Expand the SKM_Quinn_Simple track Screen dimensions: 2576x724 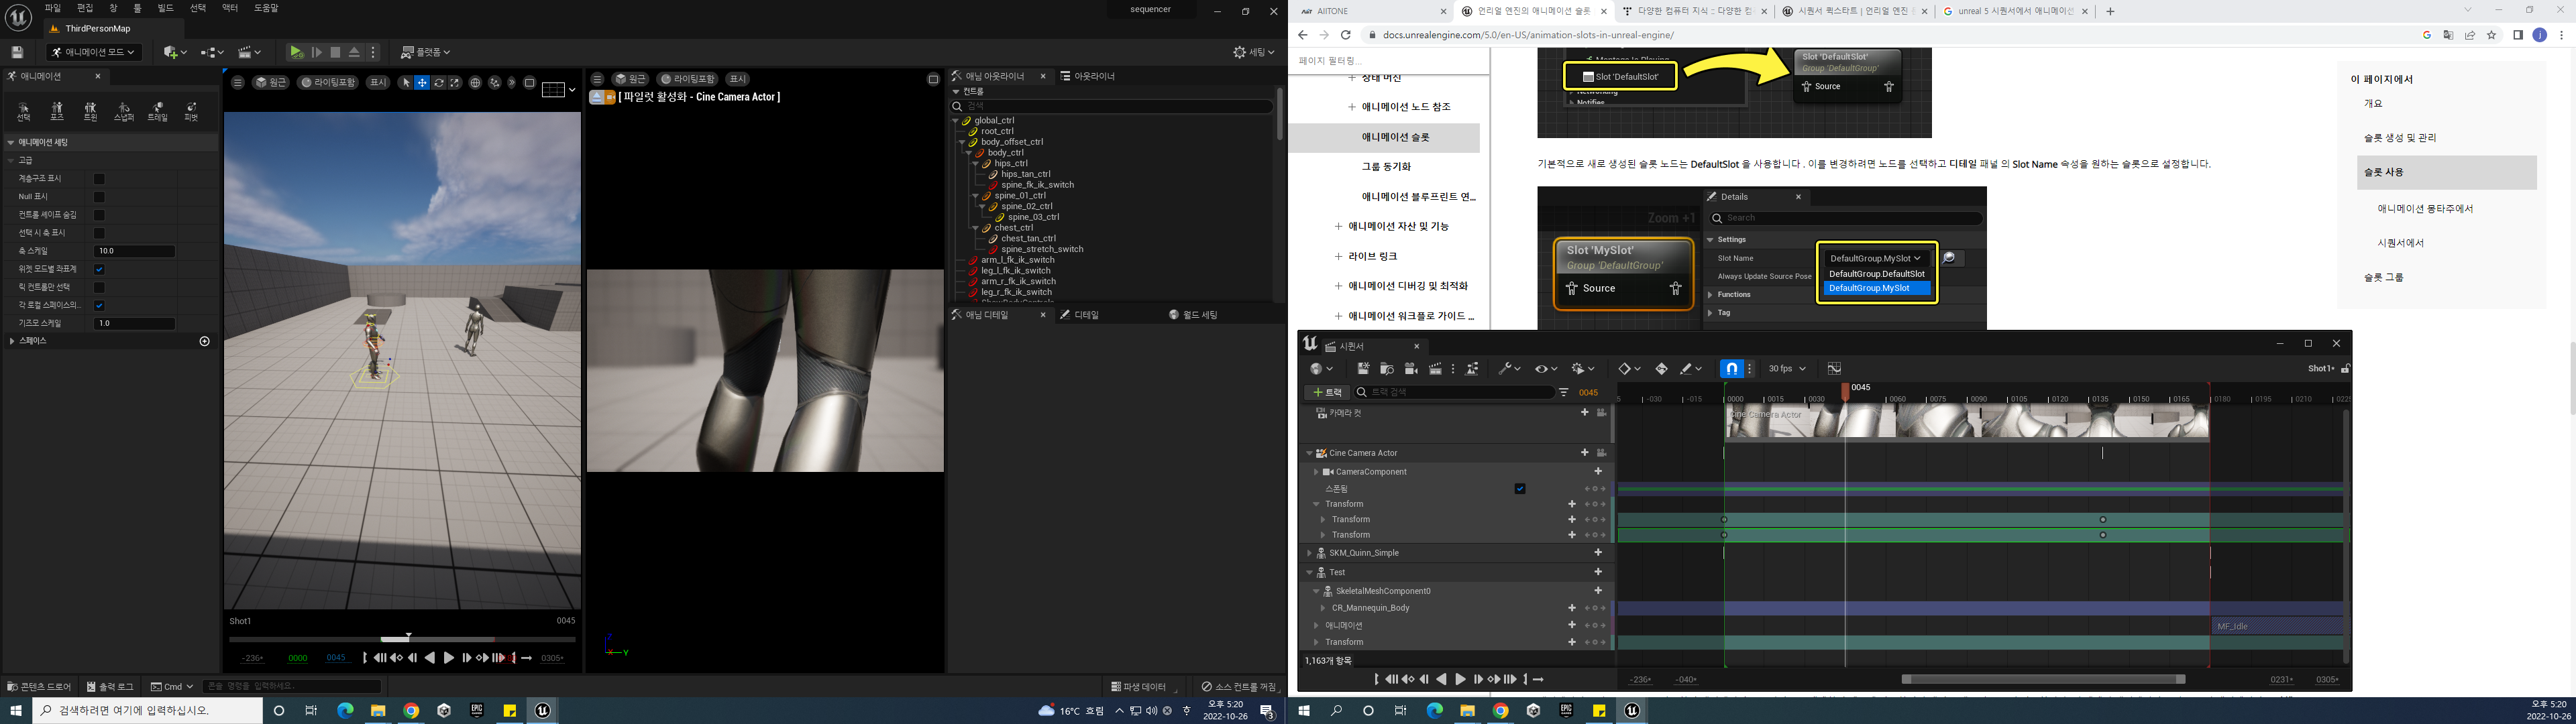1310,553
